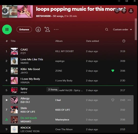
Task: Click the Shhh cover art thumbnail
Action: (14, 110)
